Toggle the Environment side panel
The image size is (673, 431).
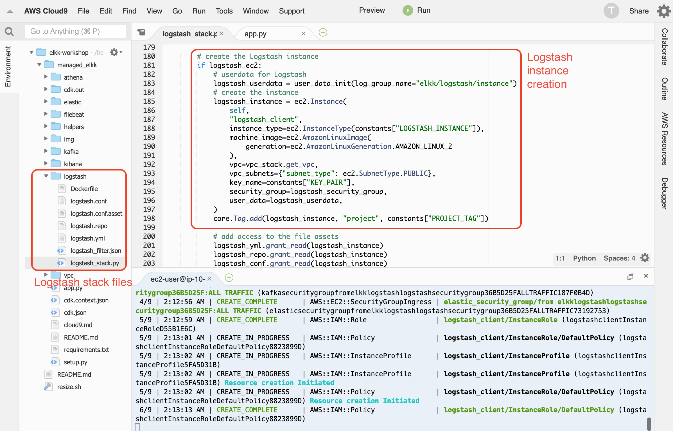click(8, 66)
